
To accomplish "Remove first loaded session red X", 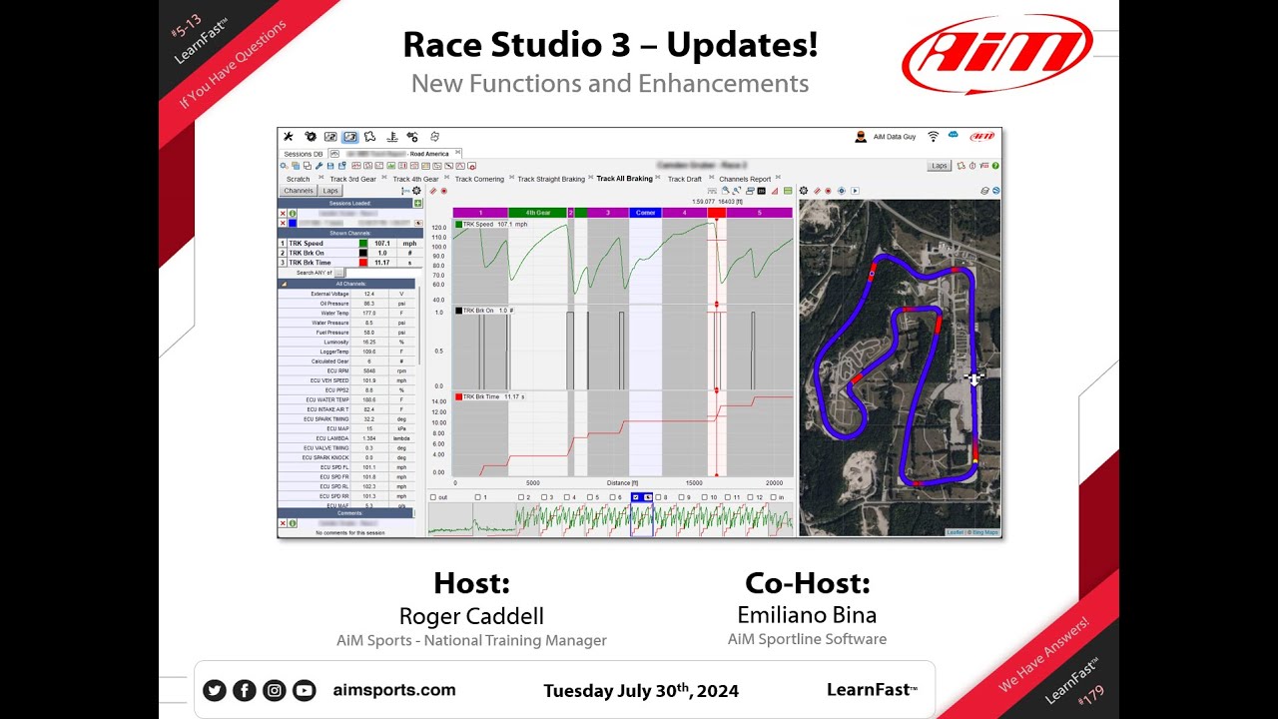I will pos(283,214).
